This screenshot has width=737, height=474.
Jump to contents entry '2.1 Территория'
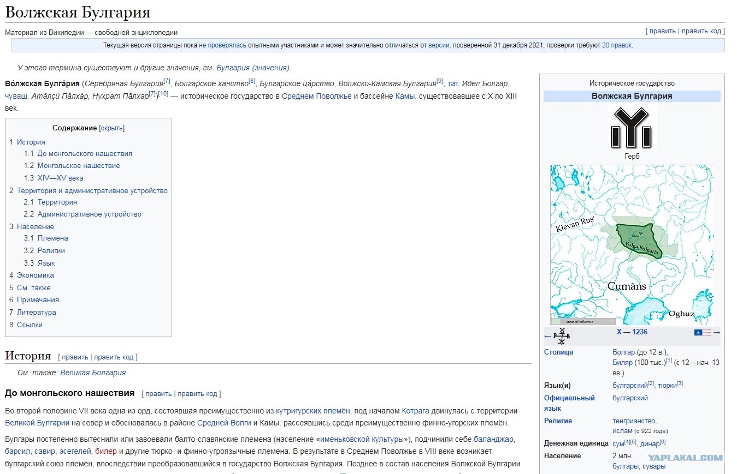(x=50, y=202)
